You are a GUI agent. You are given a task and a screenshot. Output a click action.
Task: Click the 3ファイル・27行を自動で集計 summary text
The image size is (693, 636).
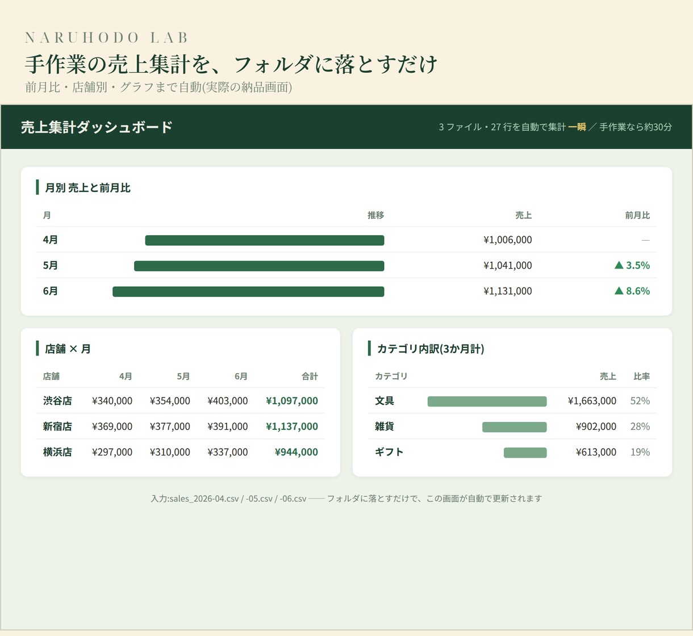tap(502, 127)
